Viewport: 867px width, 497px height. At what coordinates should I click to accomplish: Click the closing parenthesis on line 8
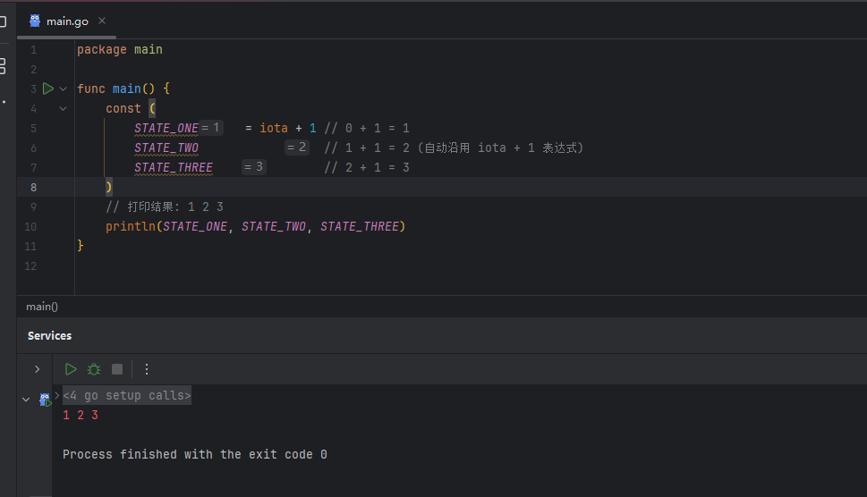109,187
